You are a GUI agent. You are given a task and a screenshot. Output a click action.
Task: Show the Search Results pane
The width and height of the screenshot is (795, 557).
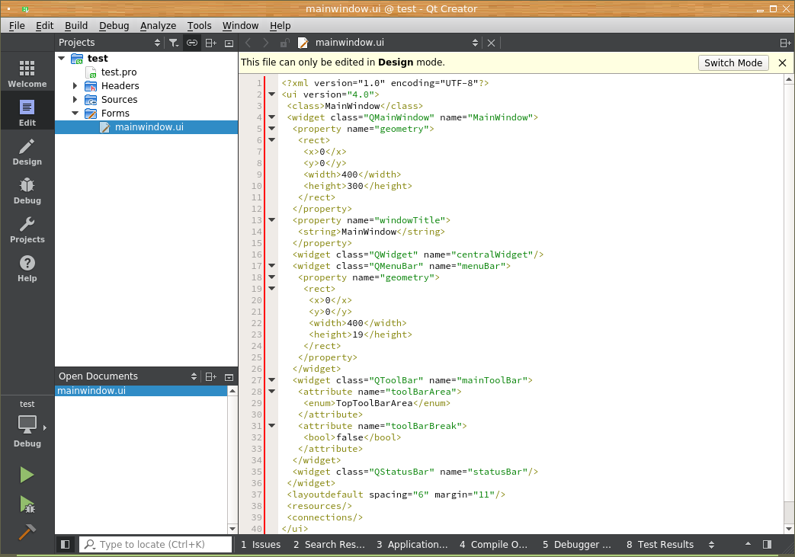pyautogui.click(x=329, y=544)
